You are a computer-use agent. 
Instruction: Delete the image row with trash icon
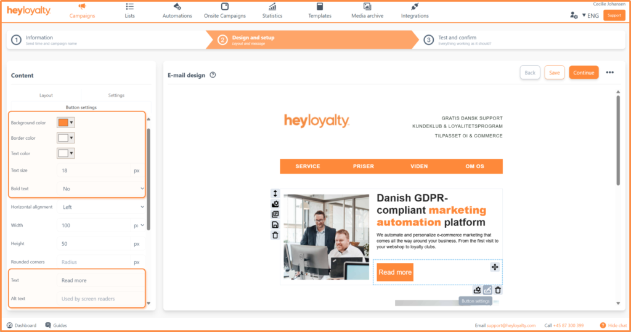tap(275, 235)
